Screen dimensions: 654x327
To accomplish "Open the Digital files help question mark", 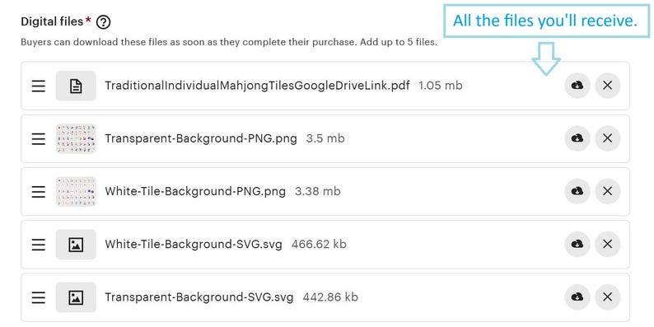I will (103, 22).
